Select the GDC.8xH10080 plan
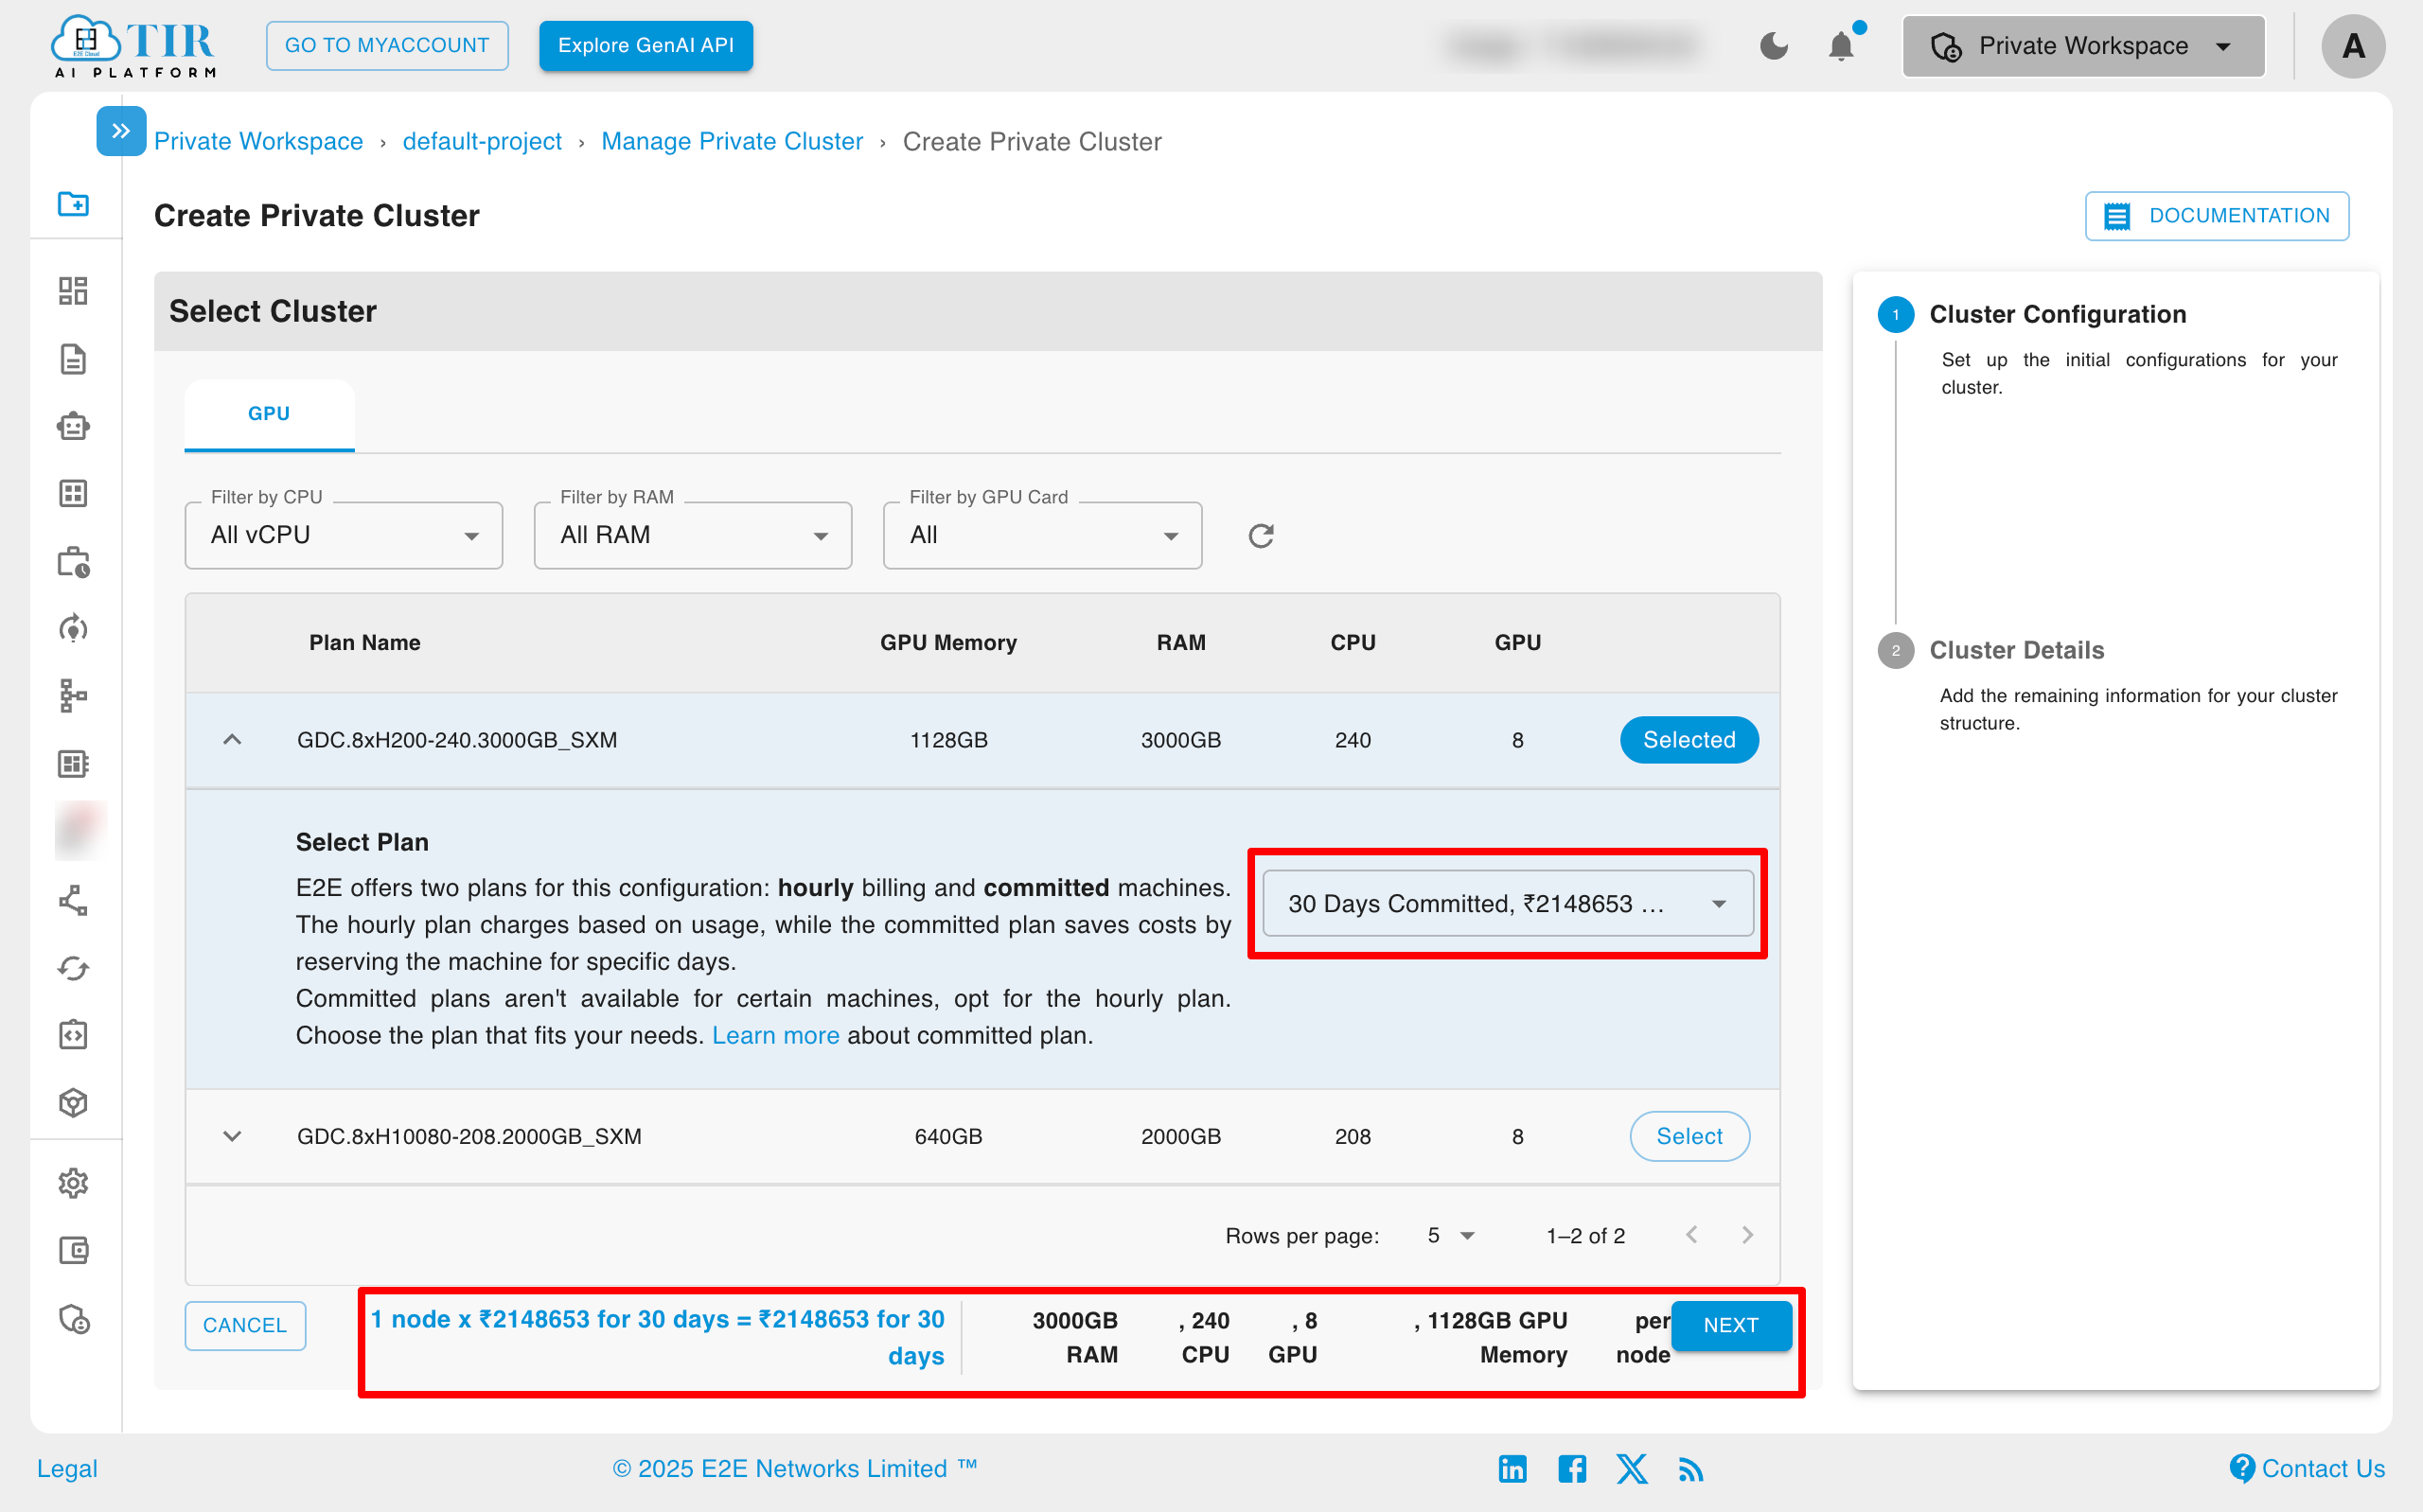This screenshot has height=1512, width=2423. click(x=1689, y=1136)
